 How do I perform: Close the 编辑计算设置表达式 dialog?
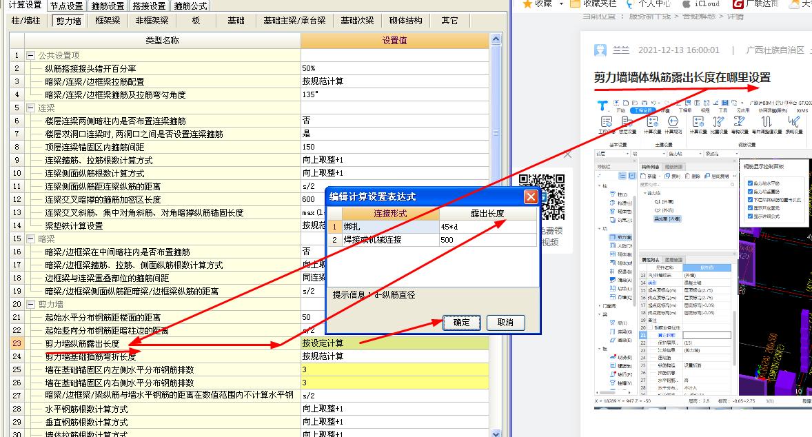point(531,196)
